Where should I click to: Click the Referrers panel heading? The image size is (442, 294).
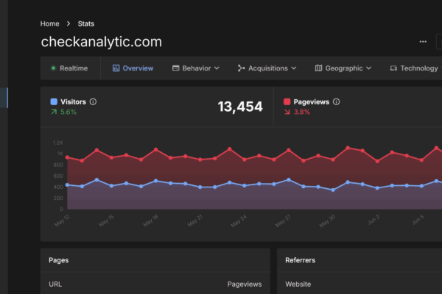(x=301, y=260)
